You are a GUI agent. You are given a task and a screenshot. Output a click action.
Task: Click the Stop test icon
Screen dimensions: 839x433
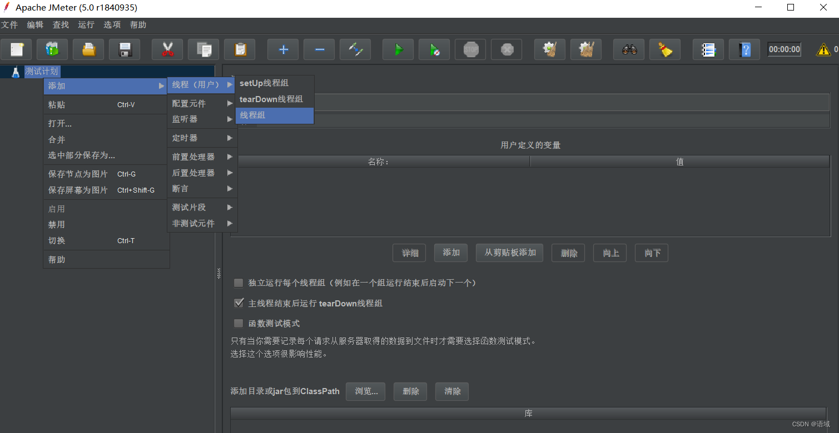[x=470, y=49]
